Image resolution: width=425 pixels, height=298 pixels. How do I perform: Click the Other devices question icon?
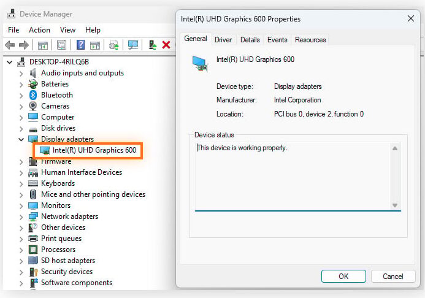pyautogui.click(x=33, y=227)
